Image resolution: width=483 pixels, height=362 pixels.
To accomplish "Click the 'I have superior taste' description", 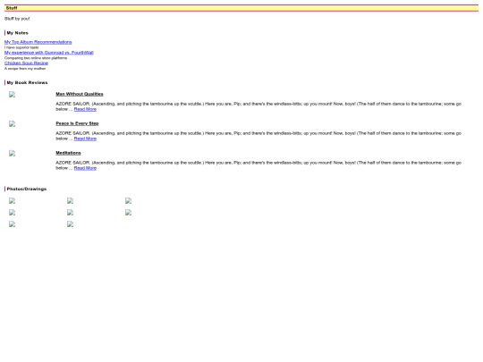I will (x=21, y=47).
